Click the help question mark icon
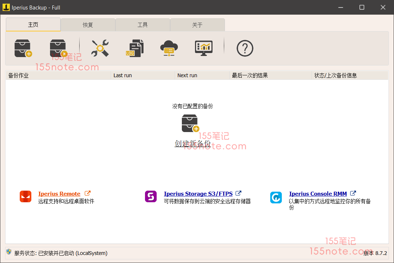This screenshot has height=263, width=394. click(245, 48)
